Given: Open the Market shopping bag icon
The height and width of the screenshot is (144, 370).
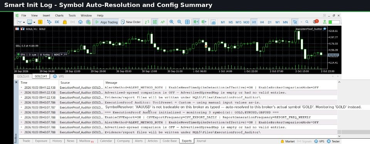Looking at the screenshot, I should point(65,22).
